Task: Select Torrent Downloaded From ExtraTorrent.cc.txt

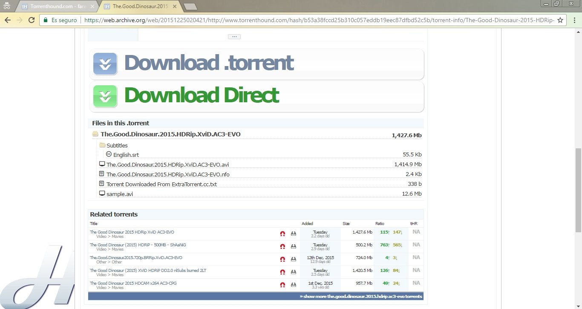Action: coord(161,184)
